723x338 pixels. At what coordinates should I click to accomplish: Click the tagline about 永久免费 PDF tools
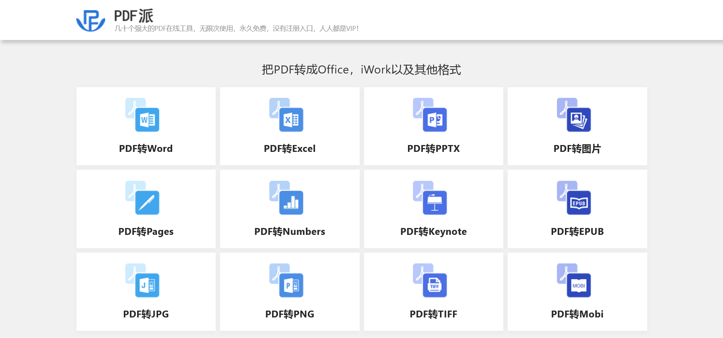click(237, 29)
